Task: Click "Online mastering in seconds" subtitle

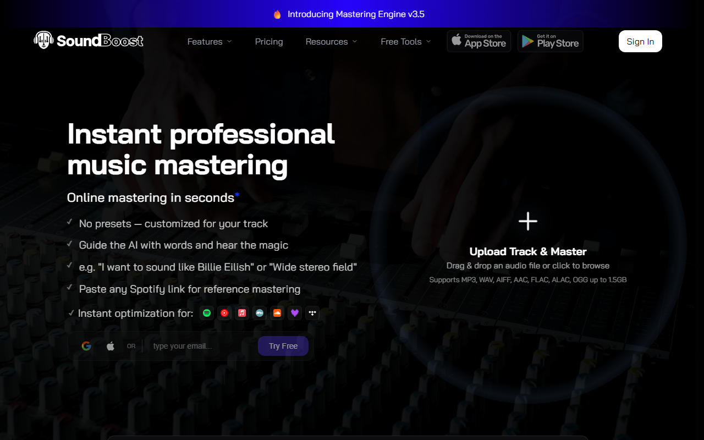Action: click(151, 197)
